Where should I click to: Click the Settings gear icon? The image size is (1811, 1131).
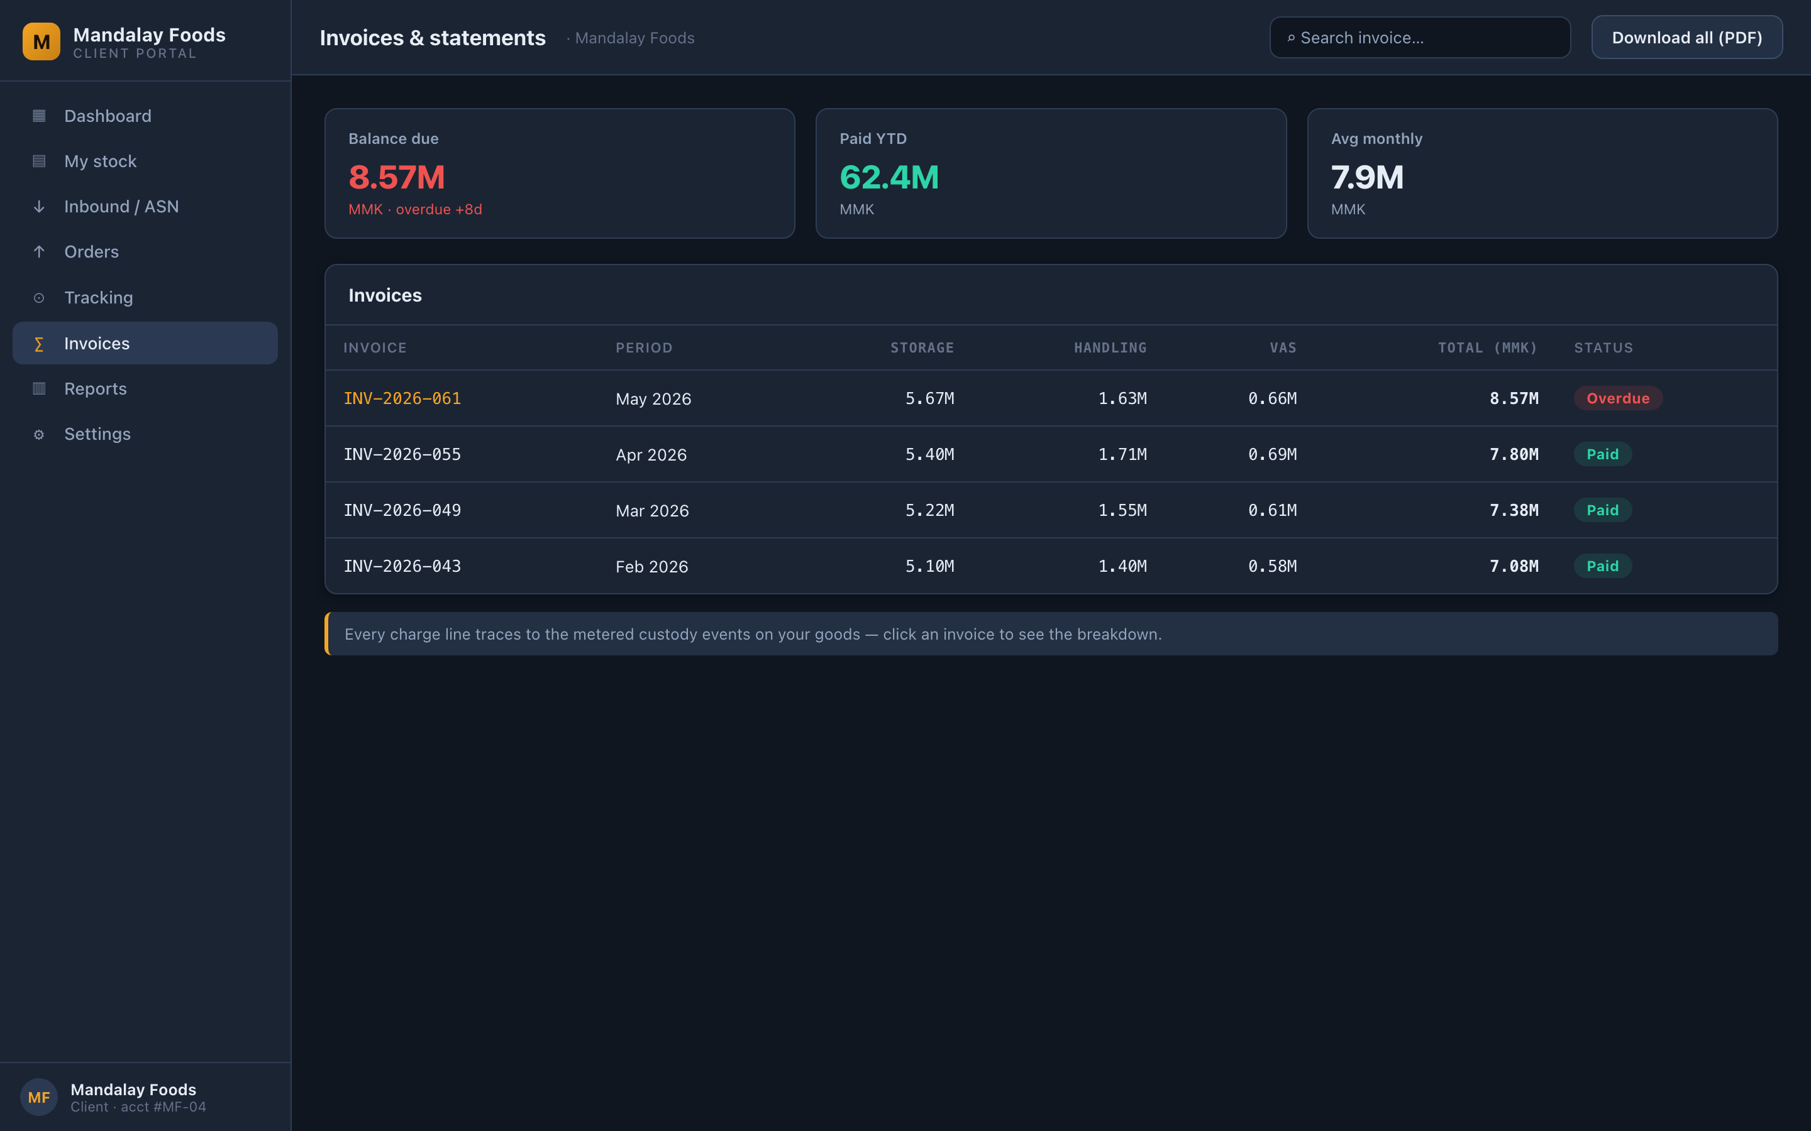click(39, 434)
